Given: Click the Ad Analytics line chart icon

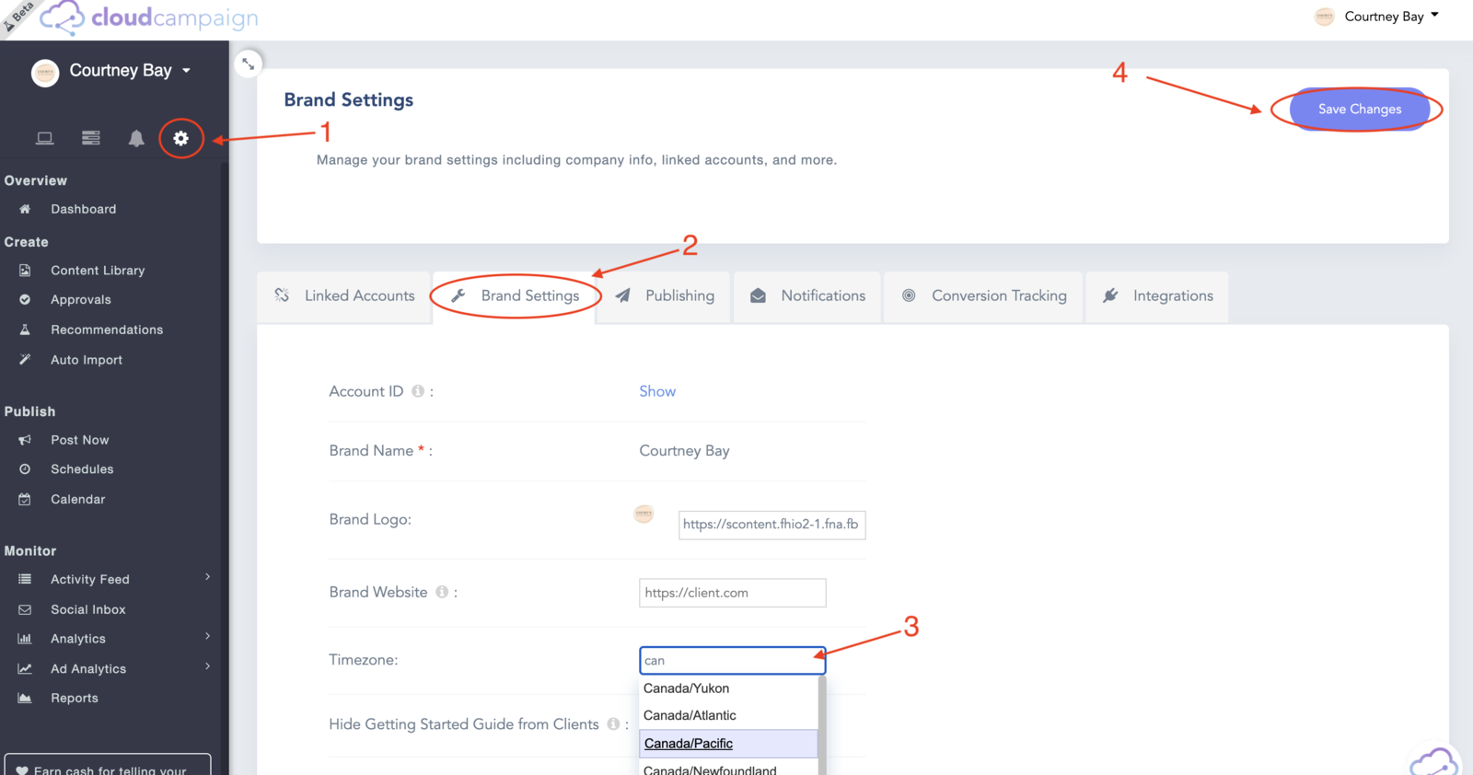Looking at the screenshot, I should pos(25,669).
